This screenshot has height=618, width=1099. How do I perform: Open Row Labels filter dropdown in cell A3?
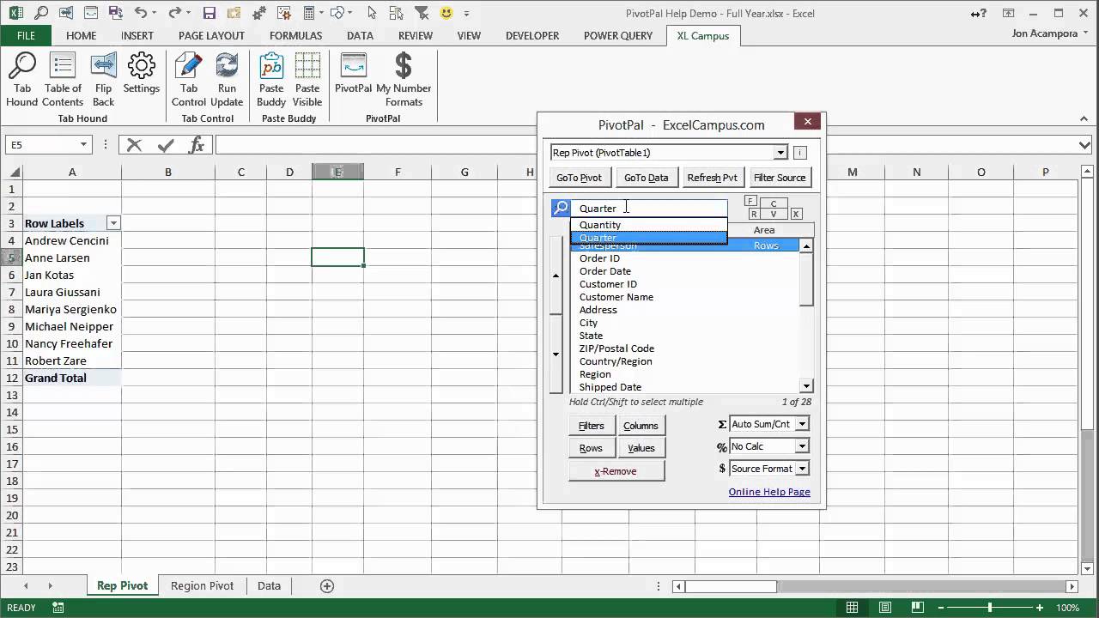112,223
